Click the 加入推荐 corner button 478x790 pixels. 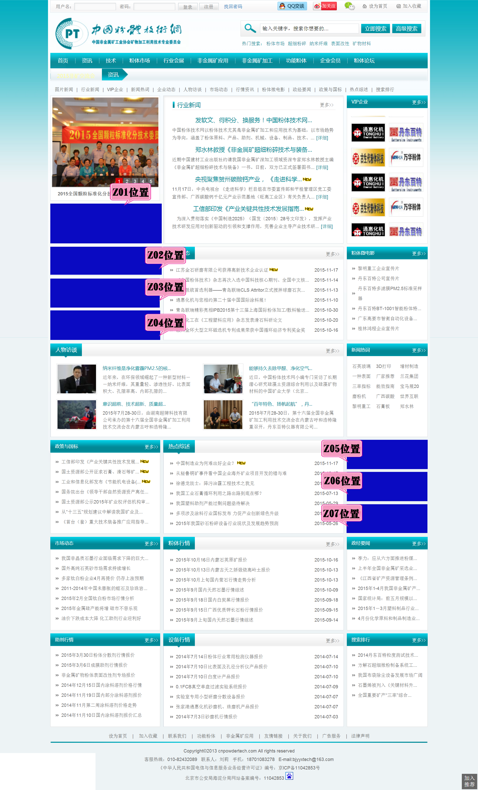[469, 781]
